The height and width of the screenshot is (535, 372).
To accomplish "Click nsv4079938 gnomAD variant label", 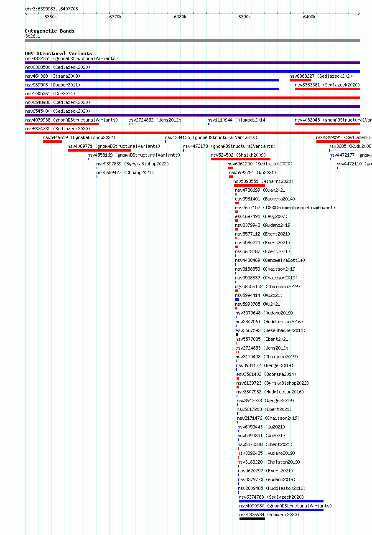I will [x=71, y=120].
